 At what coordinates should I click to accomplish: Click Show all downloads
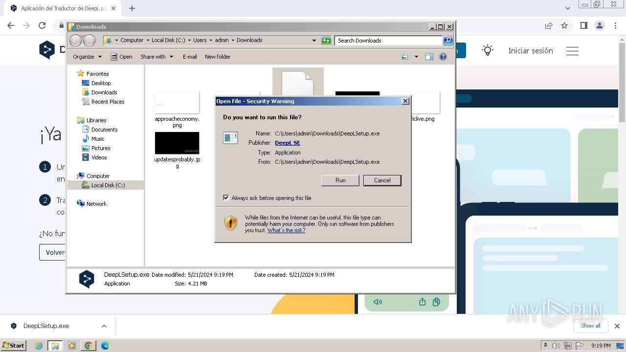coord(590,326)
